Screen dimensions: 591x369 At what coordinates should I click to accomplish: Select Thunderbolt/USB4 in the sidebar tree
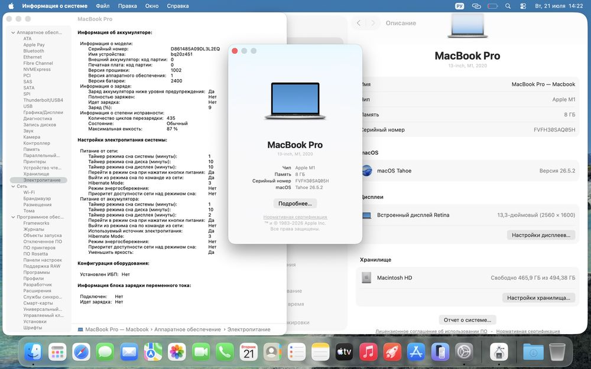[43, 100]
